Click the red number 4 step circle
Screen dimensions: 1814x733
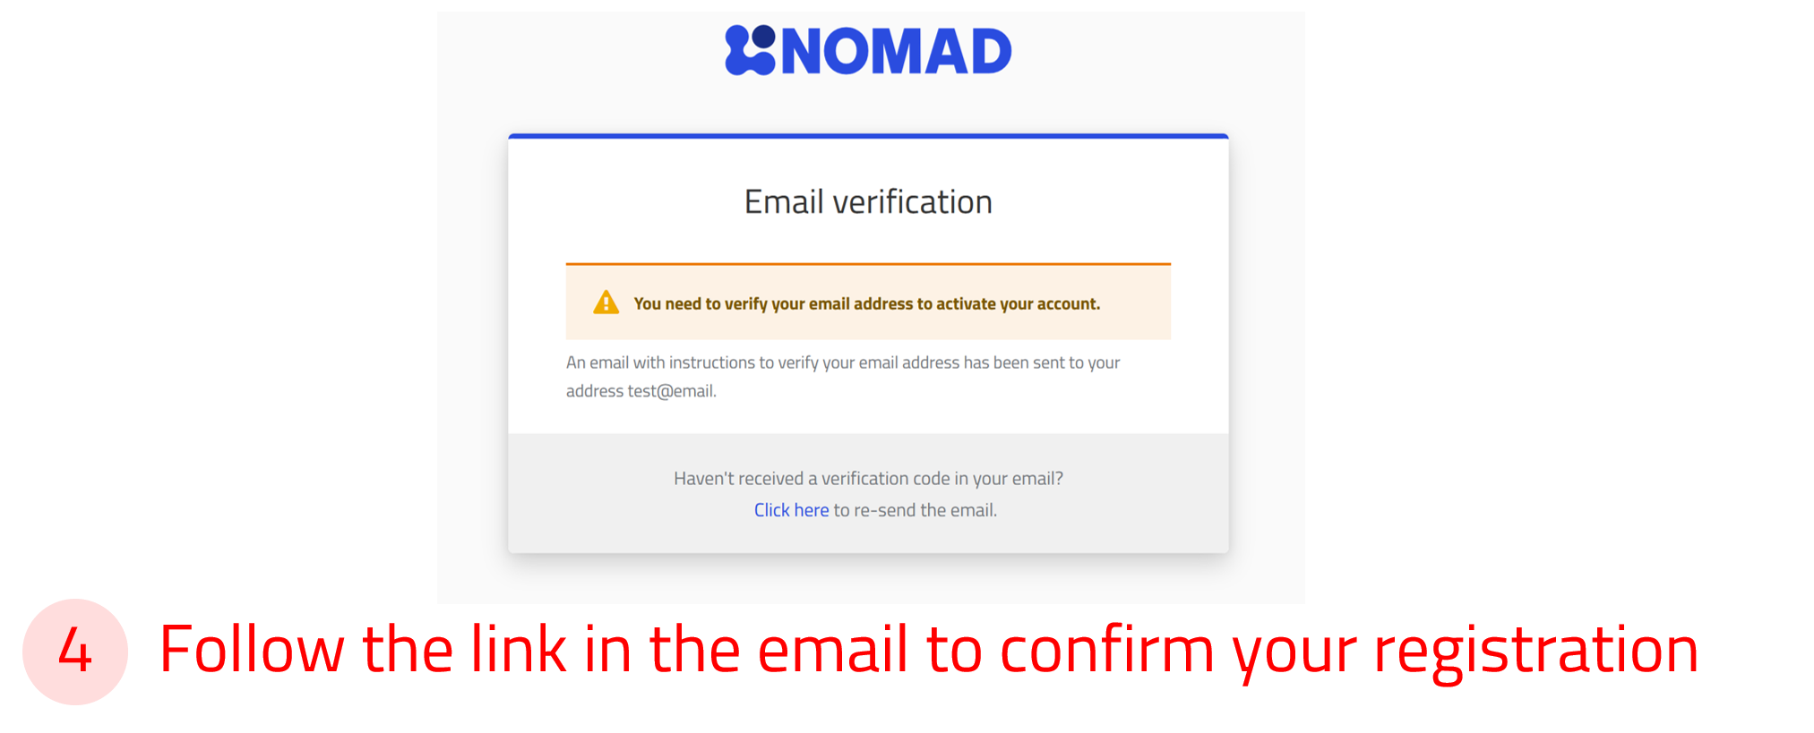click(x=75, y=651)
